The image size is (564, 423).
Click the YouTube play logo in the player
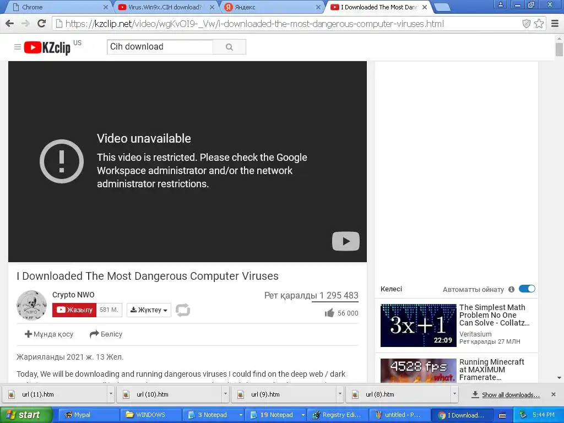[346, 241]
